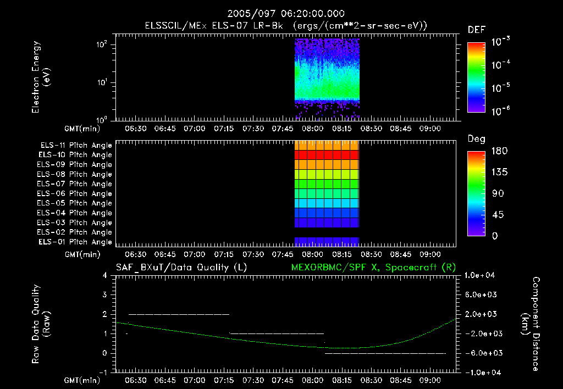
Task: Click the data quality line at level 0
Action: click(x=385, y=353)
